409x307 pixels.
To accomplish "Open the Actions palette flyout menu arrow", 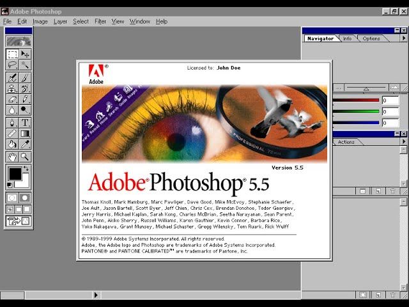I will click(x=403, y=141).
